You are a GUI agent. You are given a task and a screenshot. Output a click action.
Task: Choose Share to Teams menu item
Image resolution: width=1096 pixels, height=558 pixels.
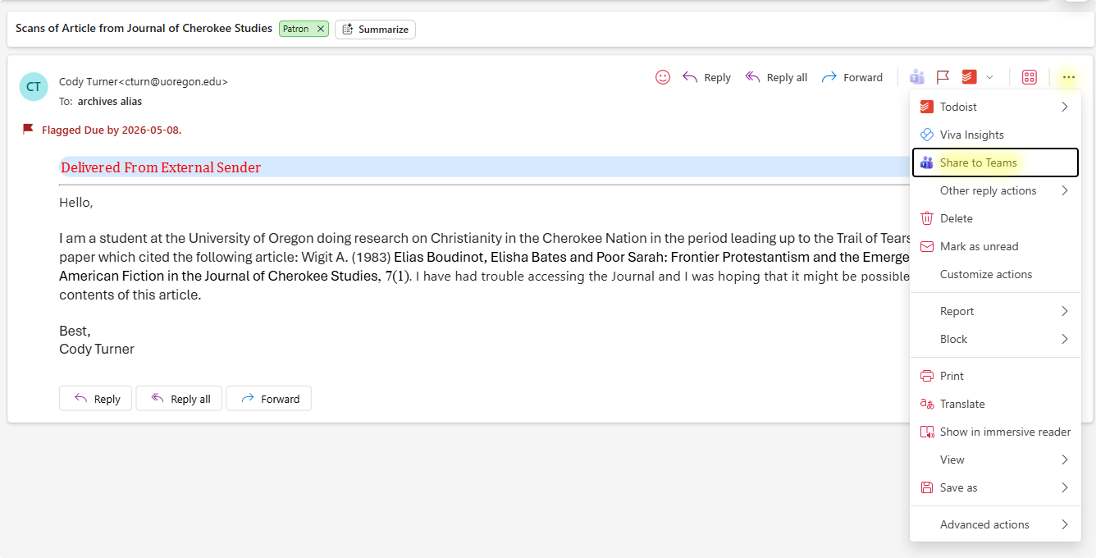tap(995, 162)
